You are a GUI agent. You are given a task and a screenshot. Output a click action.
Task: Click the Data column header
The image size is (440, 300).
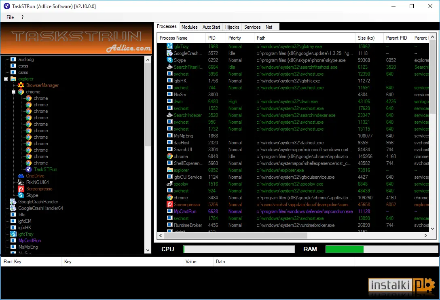[284, 262]
